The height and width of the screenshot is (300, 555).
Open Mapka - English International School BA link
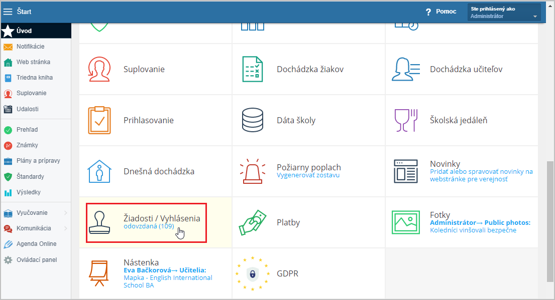(168, 281)
